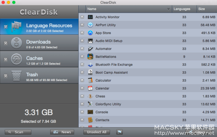Open the News button
Screen dimensions: 217x137
[62, 132]
